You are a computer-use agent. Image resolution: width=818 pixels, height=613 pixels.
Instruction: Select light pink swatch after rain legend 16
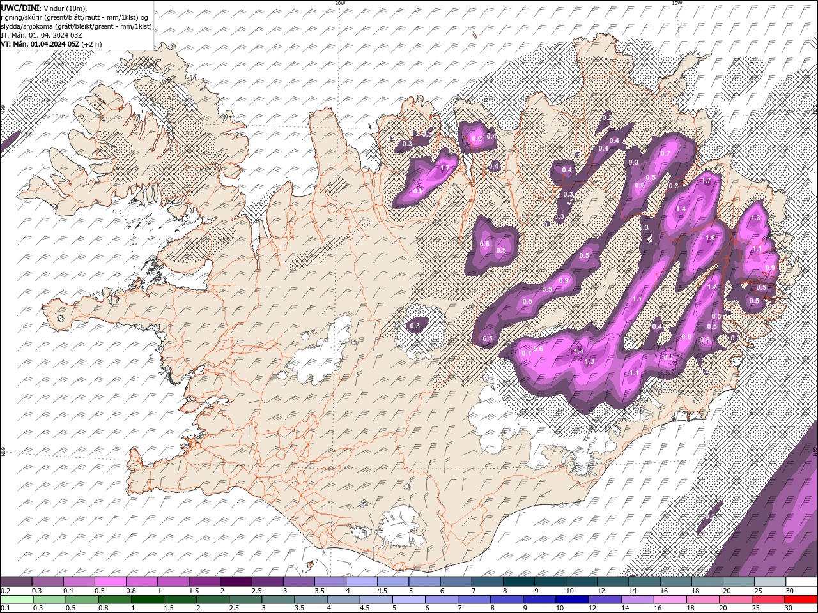tap(671, 600)
